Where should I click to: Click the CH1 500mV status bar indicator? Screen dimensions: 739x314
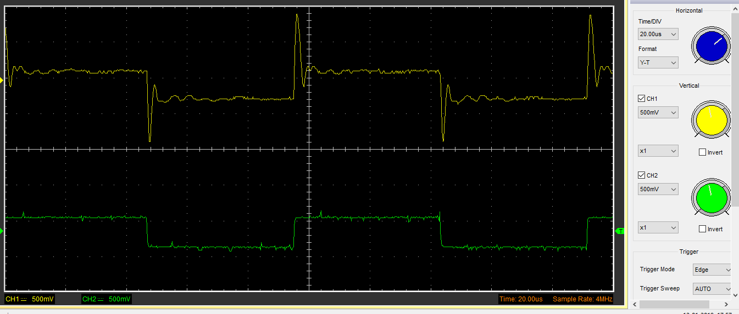point(30,299)
